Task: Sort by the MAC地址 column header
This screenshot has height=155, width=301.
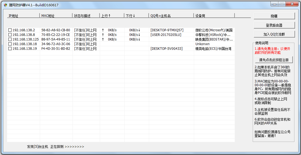Action: click(56, 16)
